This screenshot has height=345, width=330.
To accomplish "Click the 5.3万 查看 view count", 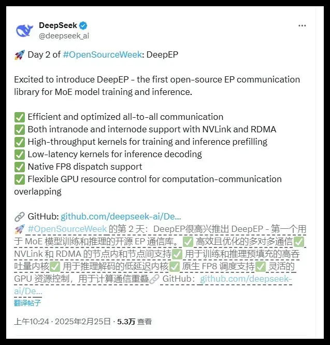I will click(135, 322).
